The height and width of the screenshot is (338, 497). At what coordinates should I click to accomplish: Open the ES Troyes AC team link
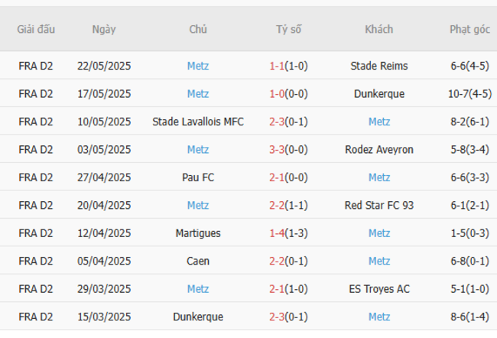pos(378,288)
